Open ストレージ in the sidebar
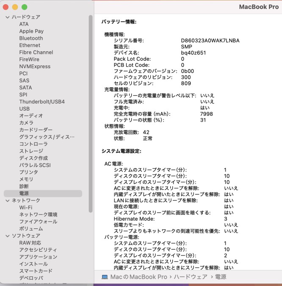 [x=31, y=151]
